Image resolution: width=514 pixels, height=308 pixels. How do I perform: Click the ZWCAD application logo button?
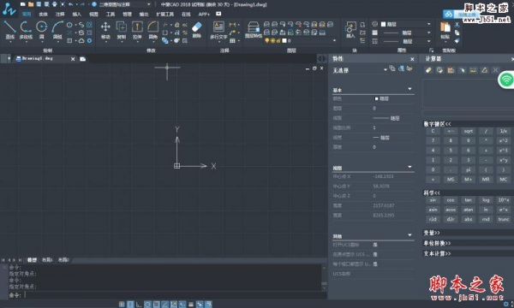point(9,9)
